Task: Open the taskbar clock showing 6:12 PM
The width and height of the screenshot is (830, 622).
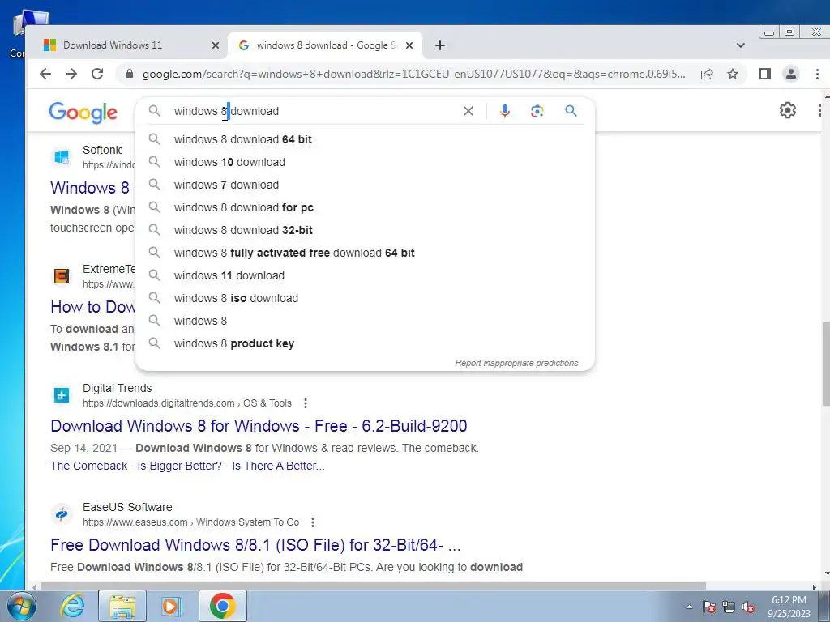Action: coord(789,607)
